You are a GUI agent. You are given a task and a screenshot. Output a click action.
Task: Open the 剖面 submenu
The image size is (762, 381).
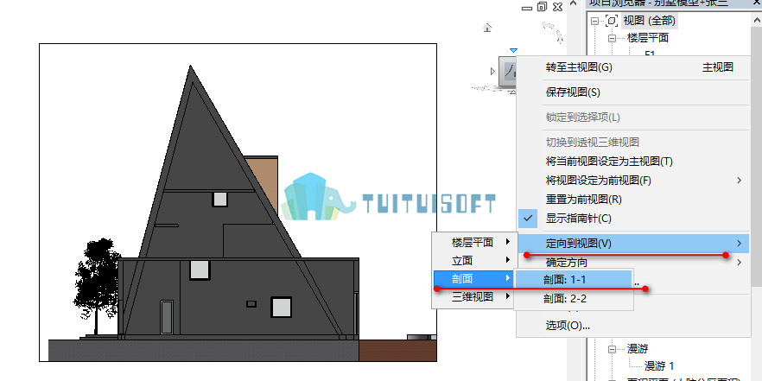pos(473,278)
